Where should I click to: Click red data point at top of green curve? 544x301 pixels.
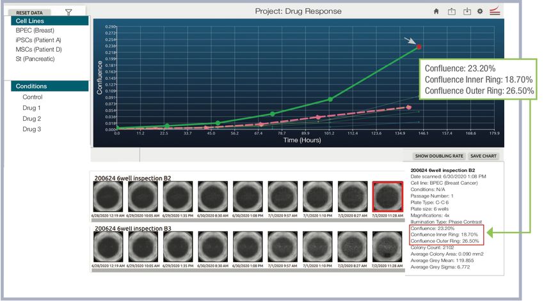tap(419, 47)
